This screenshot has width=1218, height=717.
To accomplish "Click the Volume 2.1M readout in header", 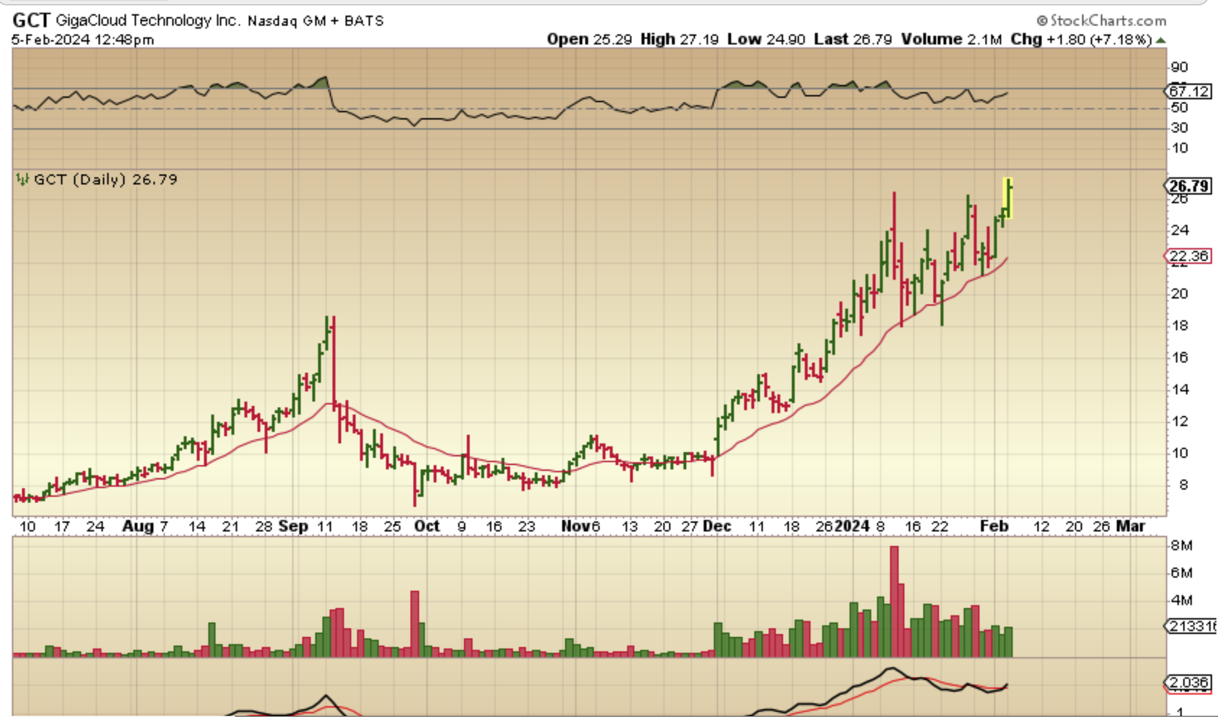I will 951,40.
